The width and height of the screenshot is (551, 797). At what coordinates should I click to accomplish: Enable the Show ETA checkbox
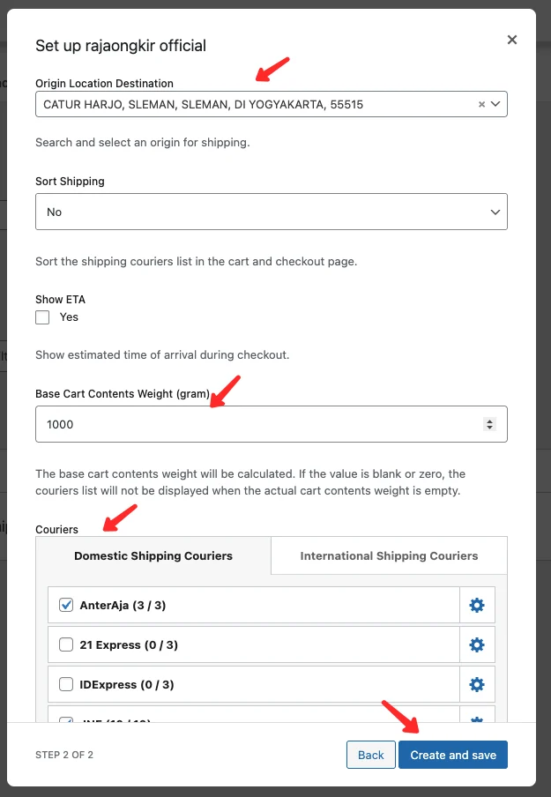pyautogui.click(x=41, y=317)
